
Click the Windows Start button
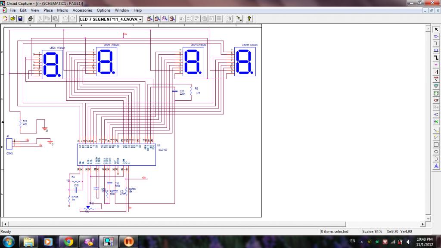point(8,241)
